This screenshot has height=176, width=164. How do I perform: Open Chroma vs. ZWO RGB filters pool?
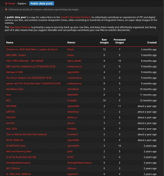pos(32,50)
